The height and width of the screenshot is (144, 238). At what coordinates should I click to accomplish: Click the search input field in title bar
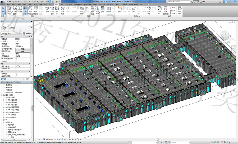(x=179, y=2)
